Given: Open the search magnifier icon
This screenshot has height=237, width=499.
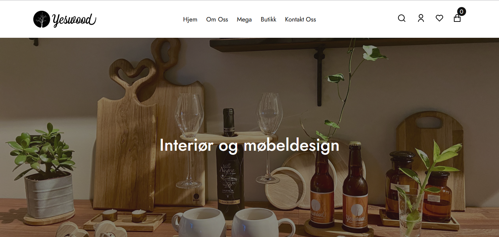Looking at the screenshot, I should (x=402, y=18).
